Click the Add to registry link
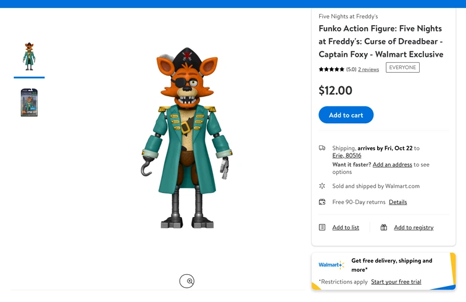The image size is (466, 302). (414, 227)
